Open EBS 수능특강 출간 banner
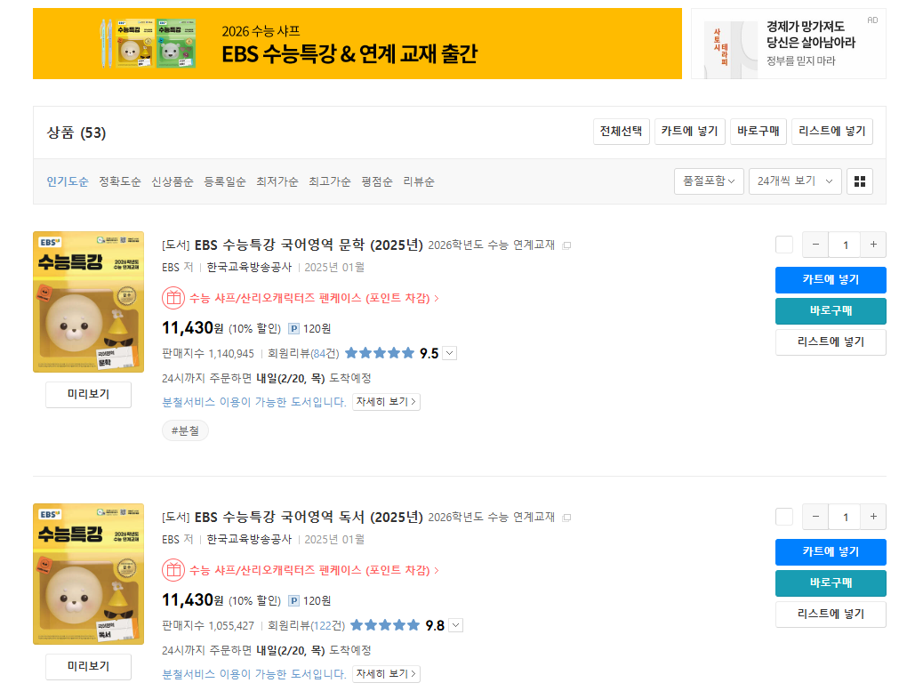 point(357,44)
